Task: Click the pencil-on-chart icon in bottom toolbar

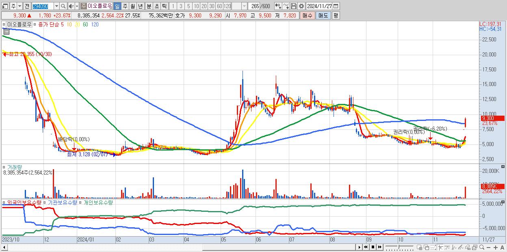Action: [x=461, y=247]
